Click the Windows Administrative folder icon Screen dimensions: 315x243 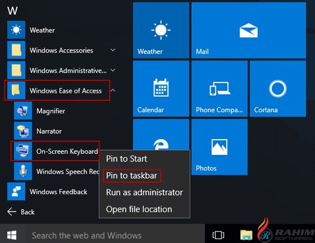click(16, 70)
